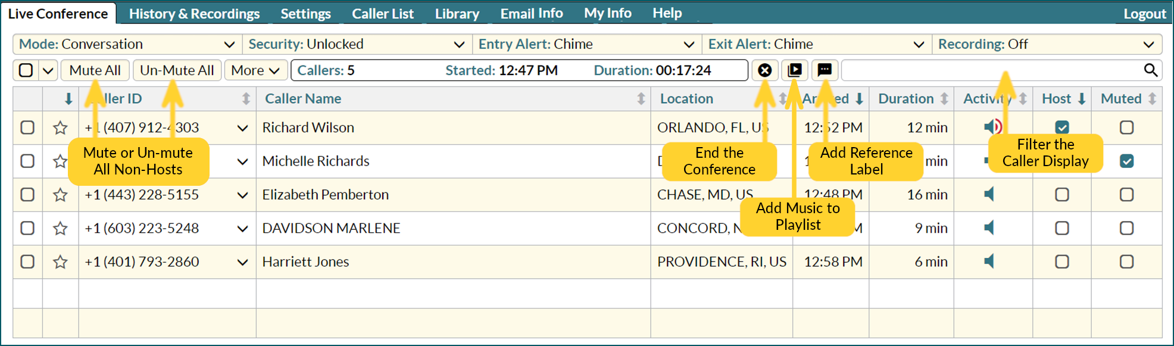
Task: Uncheck Host for Richard Wilson
Action: click(1062, 127)
